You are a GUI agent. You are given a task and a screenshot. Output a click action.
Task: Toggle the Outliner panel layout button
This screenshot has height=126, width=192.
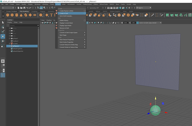[3, 75]
